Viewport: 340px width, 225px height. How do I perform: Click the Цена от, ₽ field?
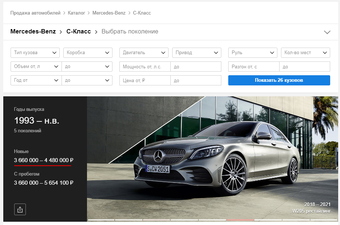(145, 80)
